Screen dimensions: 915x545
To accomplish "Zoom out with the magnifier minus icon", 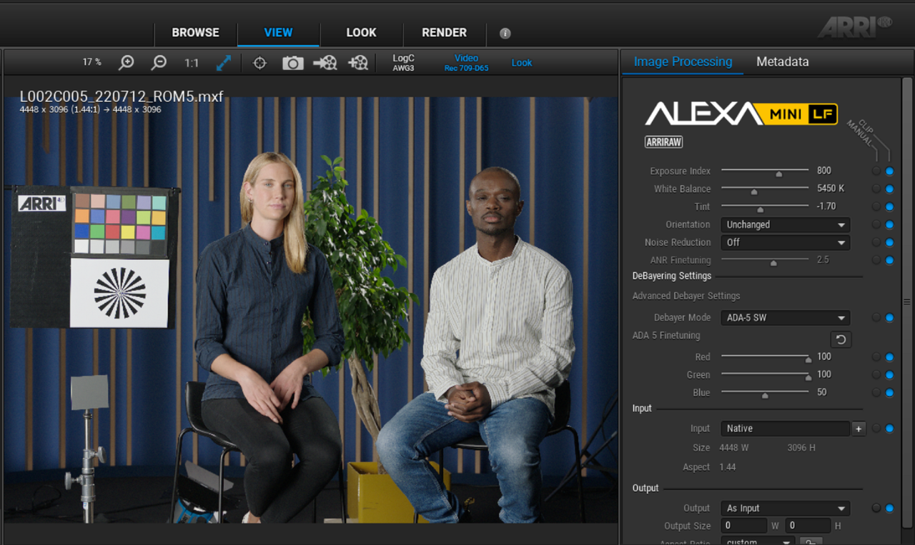I will (159, 63).
